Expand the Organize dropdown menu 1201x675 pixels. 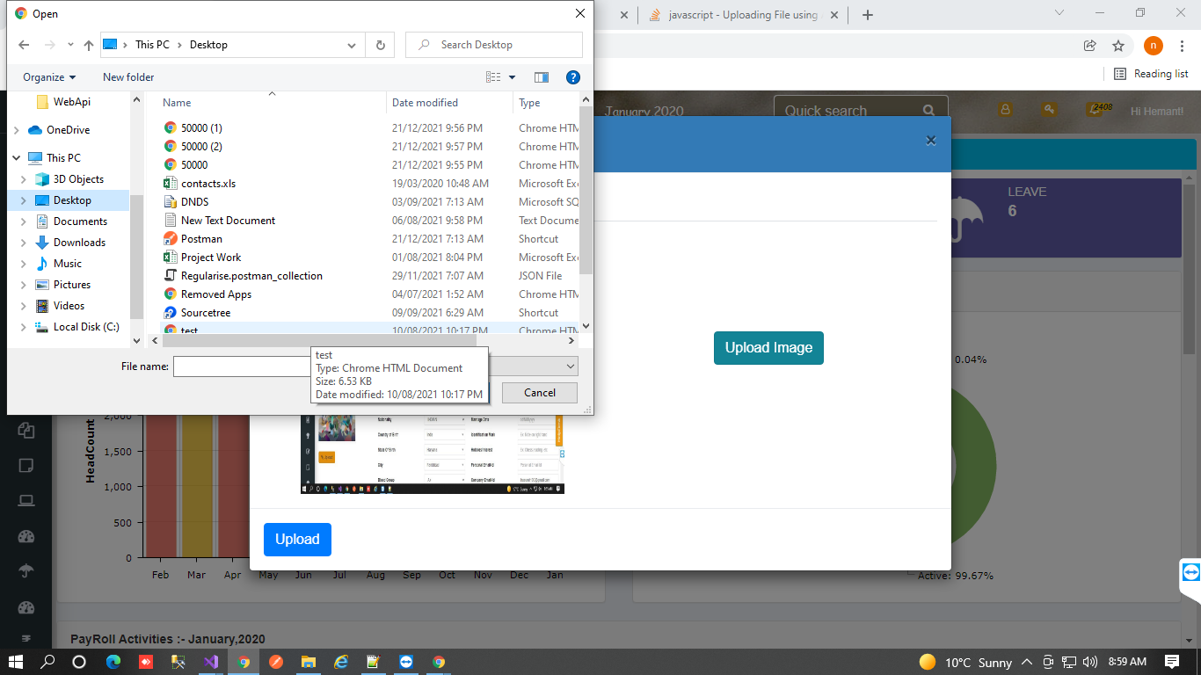(49, 77)
